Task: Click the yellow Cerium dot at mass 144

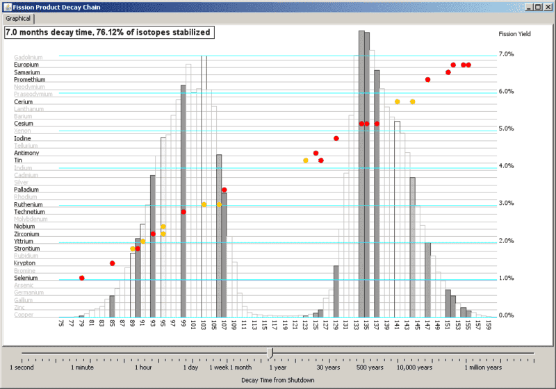Action: (412, 101)
